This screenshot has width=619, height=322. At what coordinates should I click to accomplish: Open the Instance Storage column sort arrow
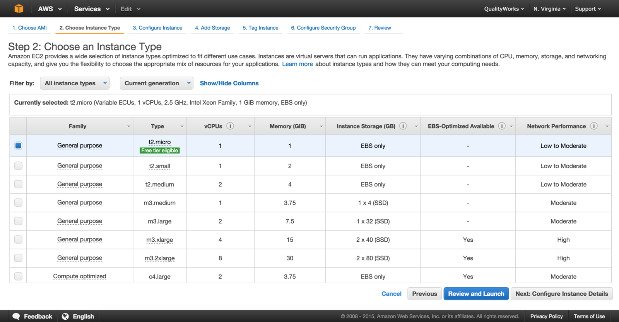pyautogui.click(x=416, y=126)
